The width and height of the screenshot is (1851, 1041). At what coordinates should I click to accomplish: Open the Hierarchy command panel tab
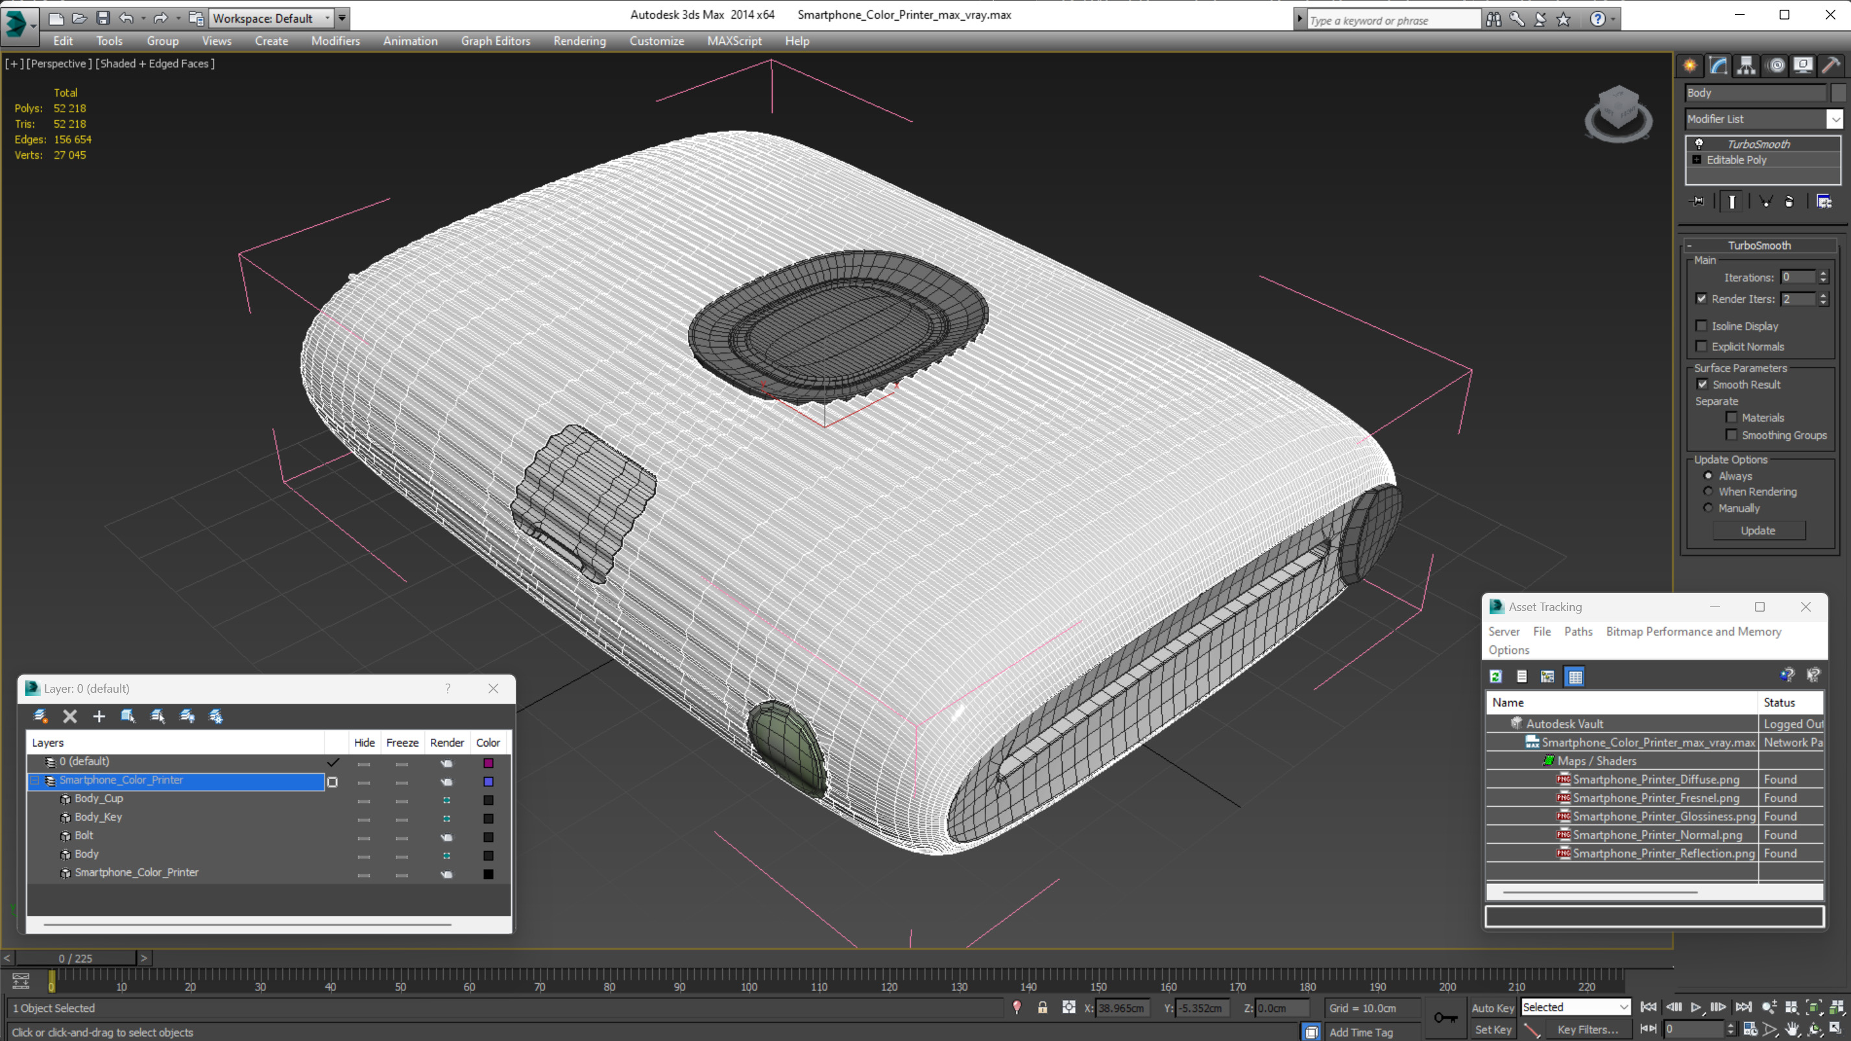[1746, 66]
